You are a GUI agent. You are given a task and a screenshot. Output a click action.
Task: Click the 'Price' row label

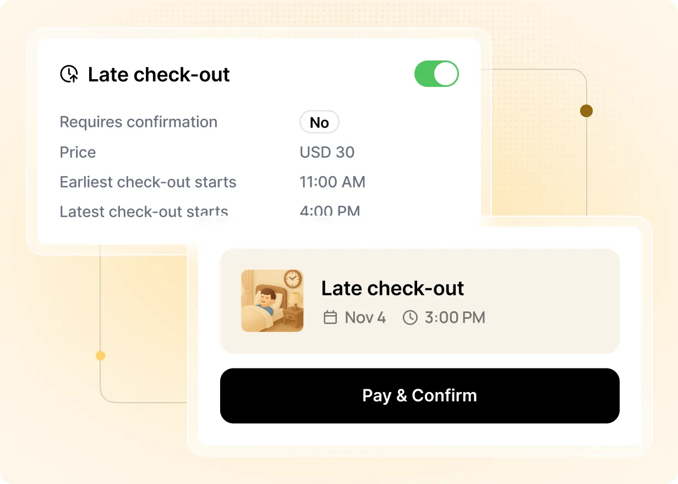coord(78,152)
